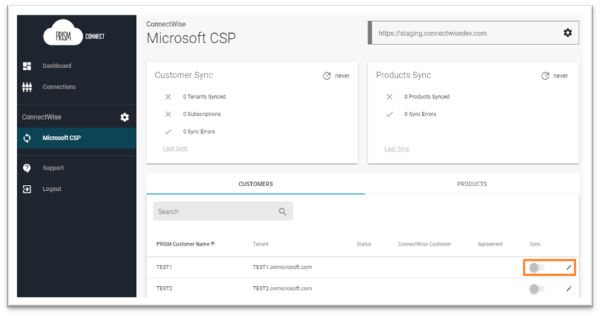
Task: Click the checkmark beside Products Sync Errors
Action: pyautogui.click(x=389, y=114)
